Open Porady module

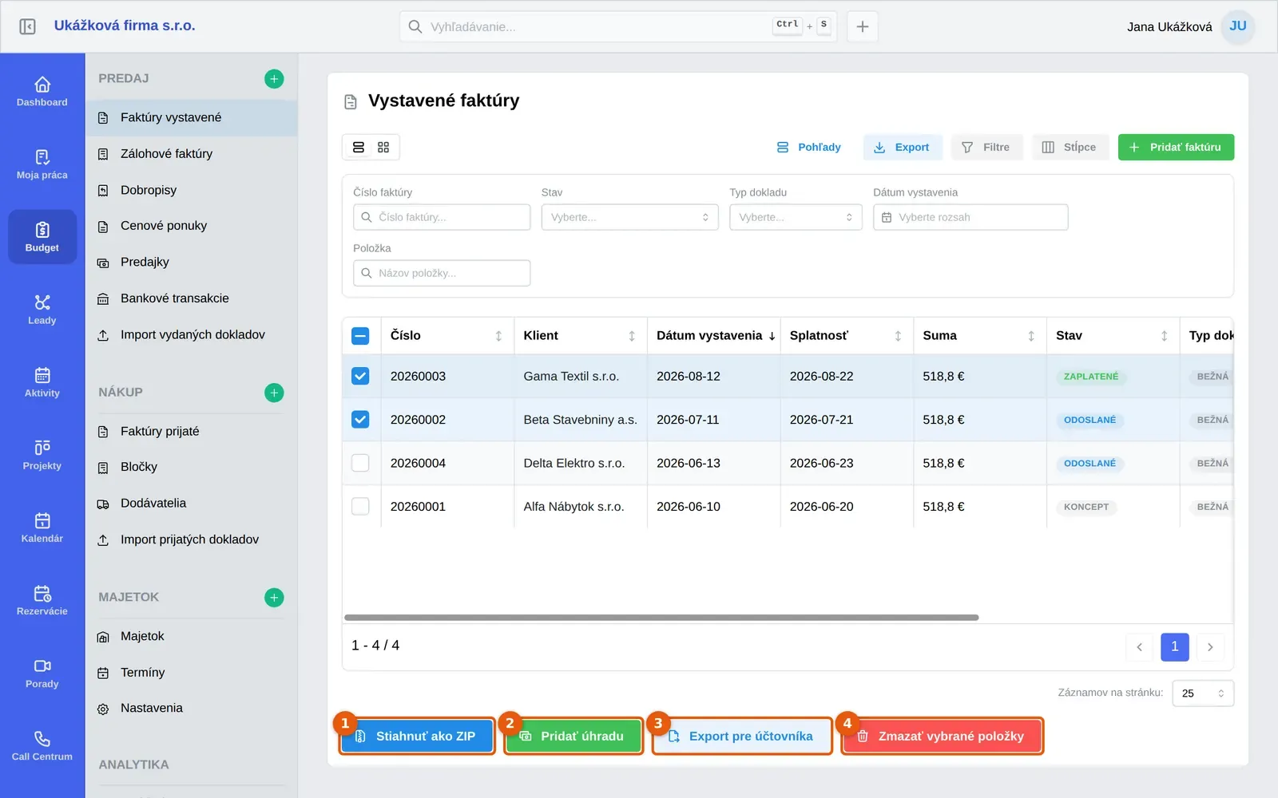tap(42, 673)
